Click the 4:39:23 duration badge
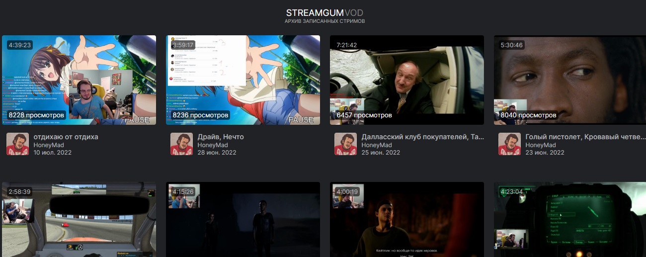The image size is (646, 257). (x=20, y=45)
